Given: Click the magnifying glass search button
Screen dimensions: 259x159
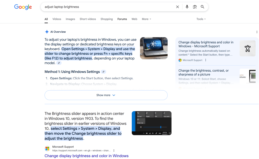Looking at the screenshot, I should (202, 7).
